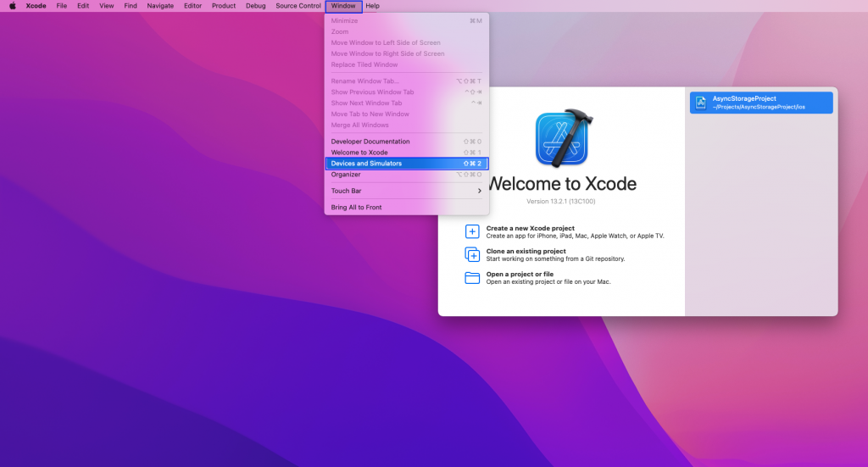Open a project or file

pyautogui.click(x=538, y=278)
